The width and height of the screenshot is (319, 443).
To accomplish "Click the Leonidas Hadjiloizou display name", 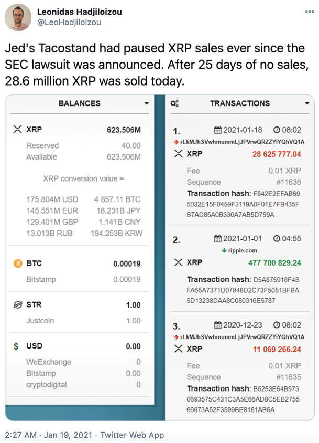I will [x=79, y=12].
